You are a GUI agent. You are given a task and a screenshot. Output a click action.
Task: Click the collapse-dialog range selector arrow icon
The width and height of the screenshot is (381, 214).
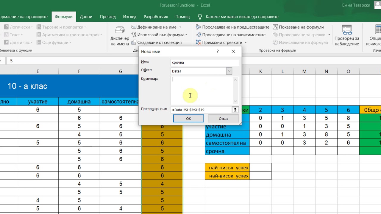coord(235,110)
